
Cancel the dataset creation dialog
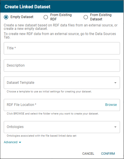click(x=88, y=154)
